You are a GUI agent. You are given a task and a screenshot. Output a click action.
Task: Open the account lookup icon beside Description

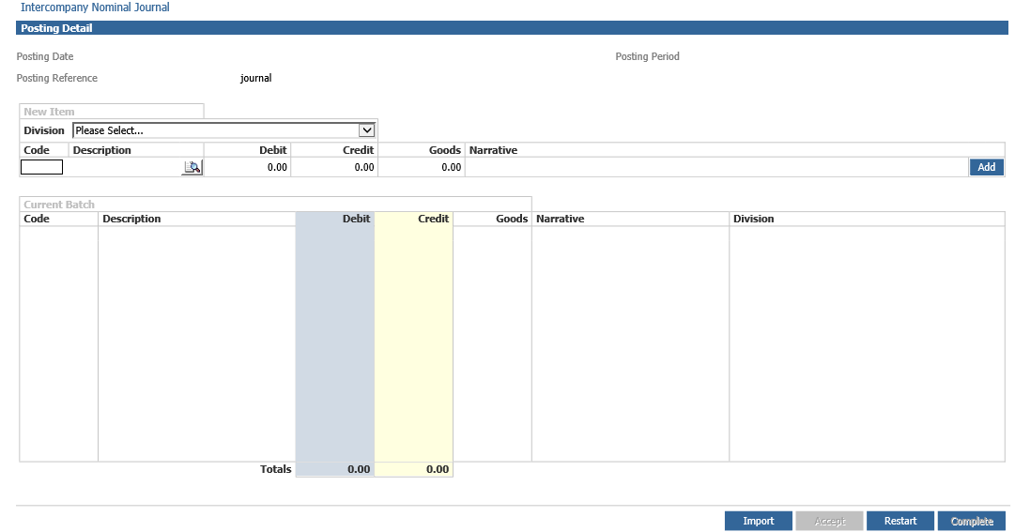coord(192,167)
